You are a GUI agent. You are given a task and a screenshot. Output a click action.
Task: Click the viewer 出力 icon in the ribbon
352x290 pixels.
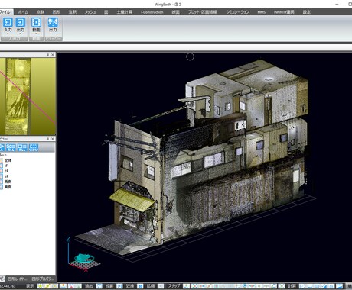click(53, 22)
